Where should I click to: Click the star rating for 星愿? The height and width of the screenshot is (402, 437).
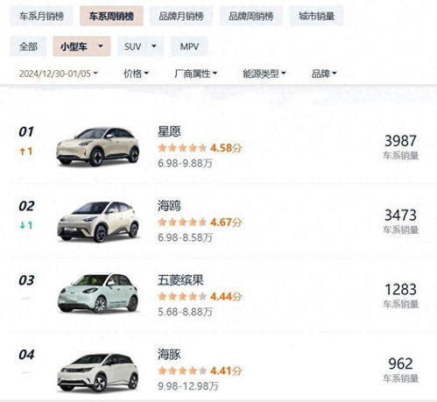tap(182, 148)
